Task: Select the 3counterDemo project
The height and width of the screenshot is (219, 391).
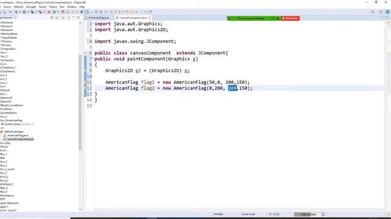Action: [x=9, y=113]
